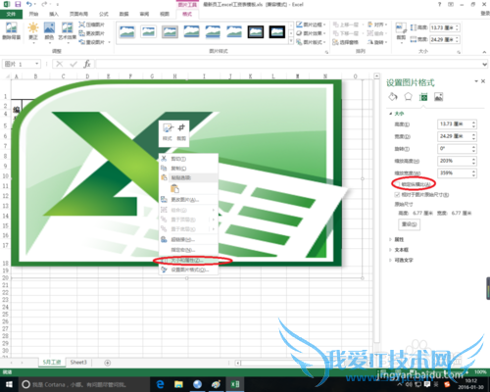The image size is (490, 392).
Task: Select Fill & Line paint bucket pane icon
Action: point(393,97)
